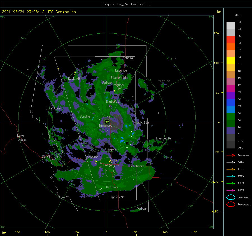Click the Banff map label
Viewport: 252px width, 236px height.
pyautogui.click(x=46, y=156)
